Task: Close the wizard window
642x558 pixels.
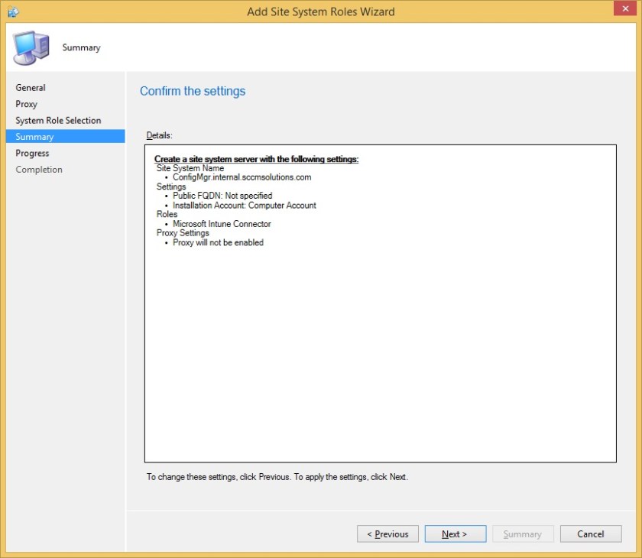Action: 624,8
